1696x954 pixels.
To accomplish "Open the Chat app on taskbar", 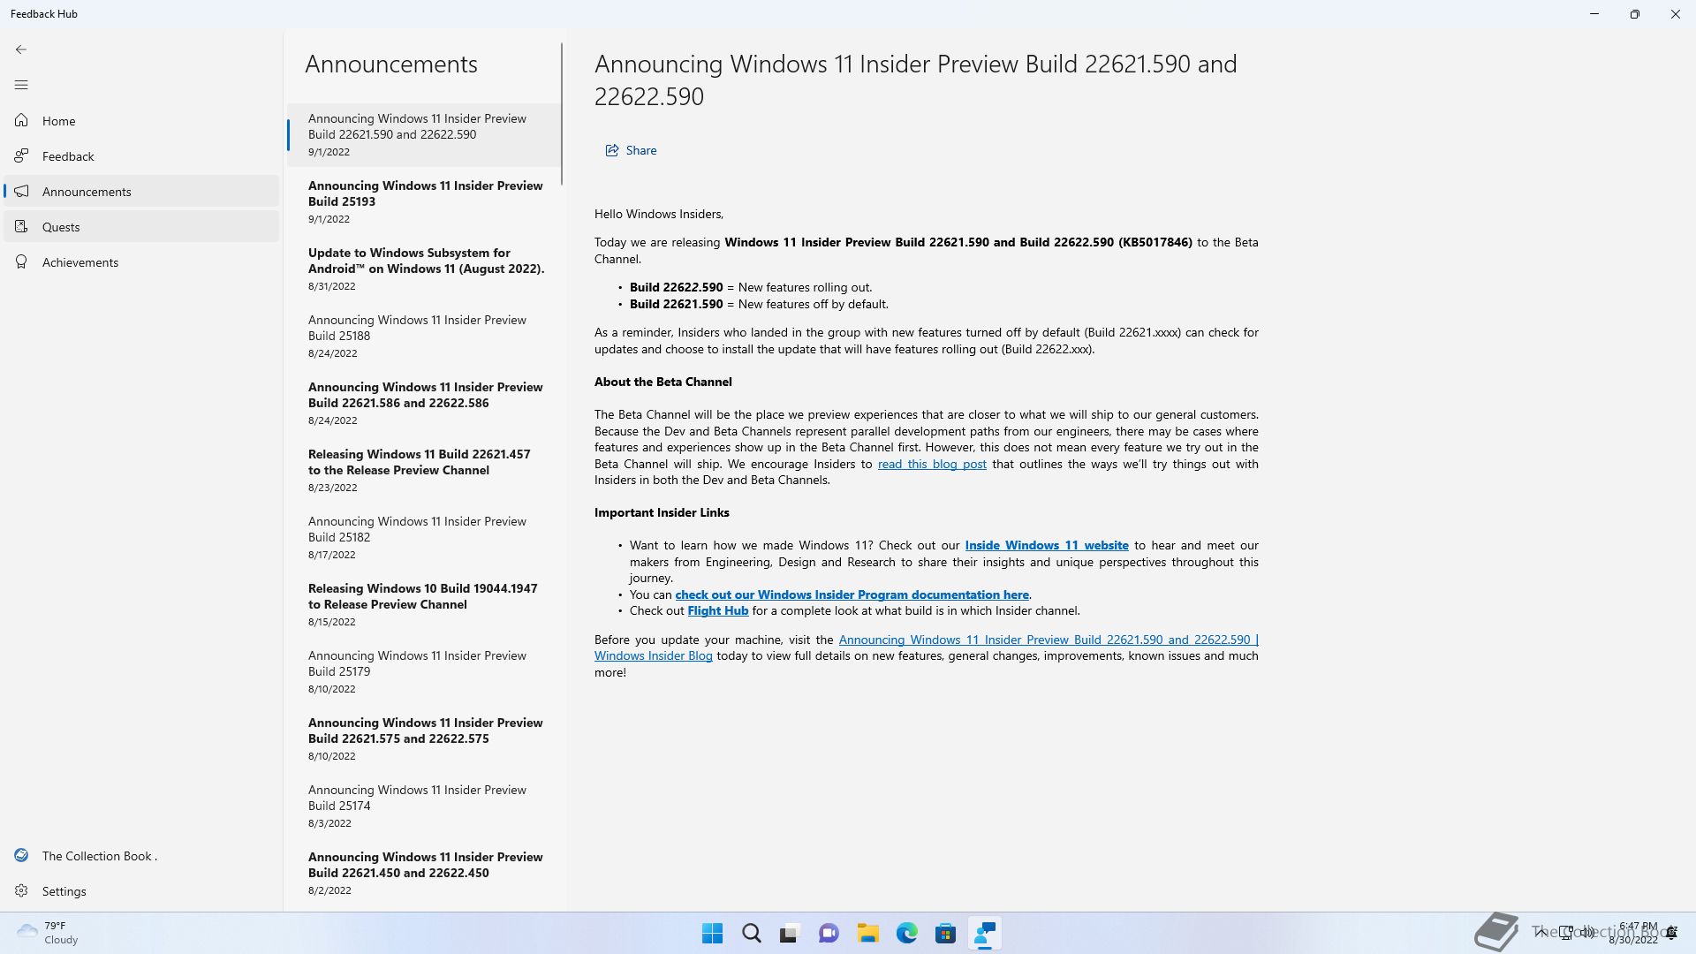I will coord(829,934).
